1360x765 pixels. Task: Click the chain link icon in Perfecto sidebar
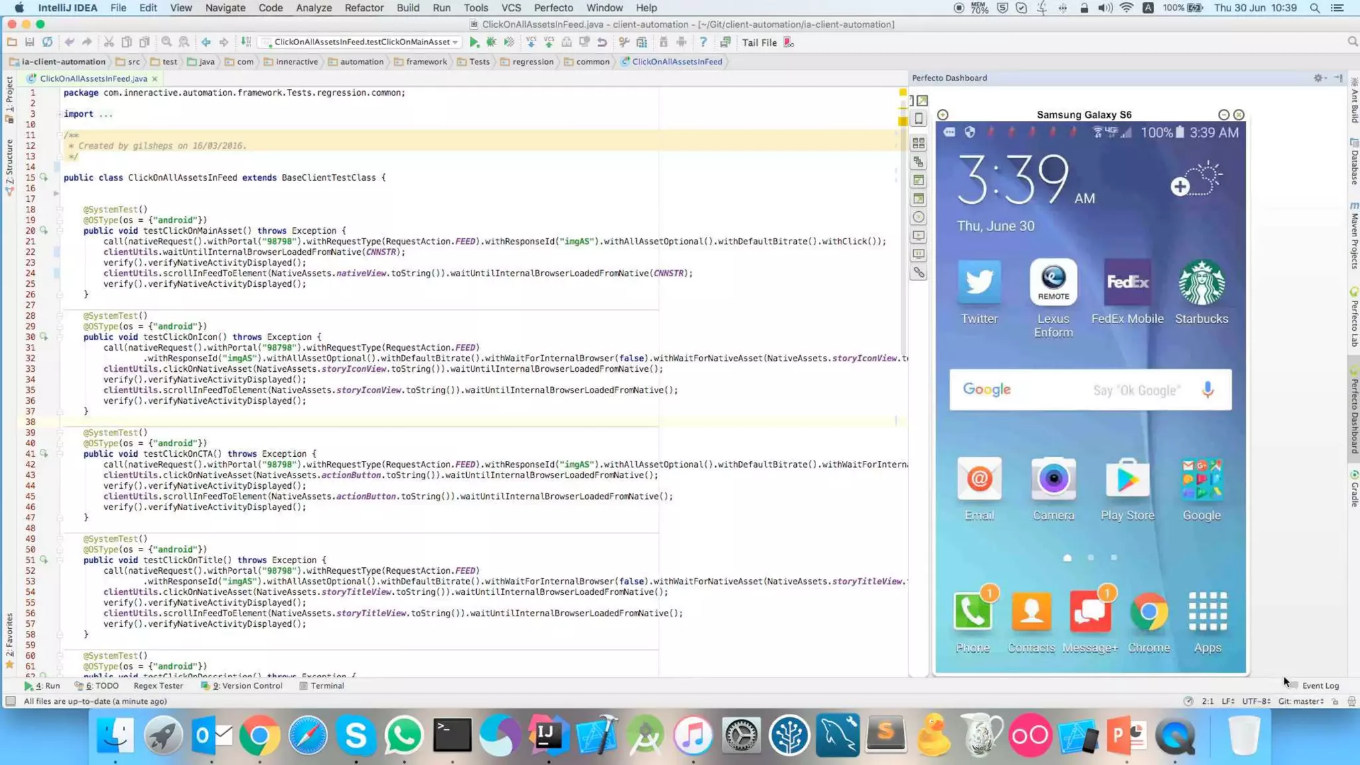tap(918, 273)
